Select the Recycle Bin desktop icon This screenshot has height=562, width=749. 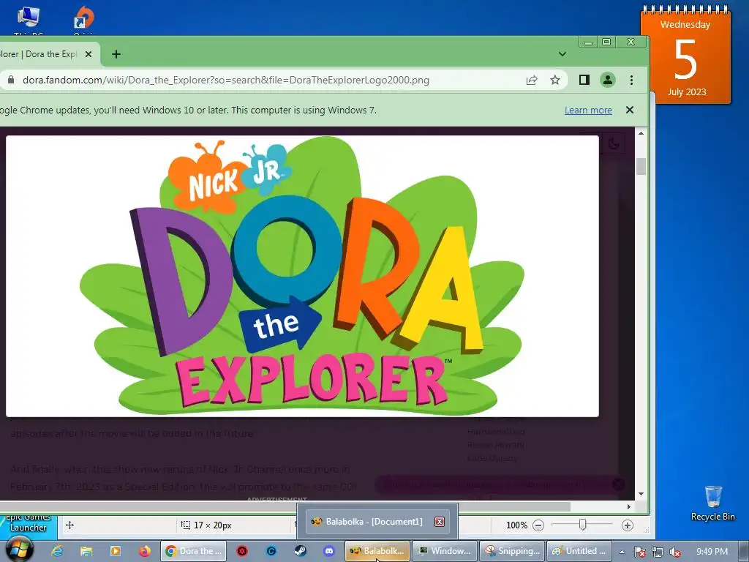point(712,503)
